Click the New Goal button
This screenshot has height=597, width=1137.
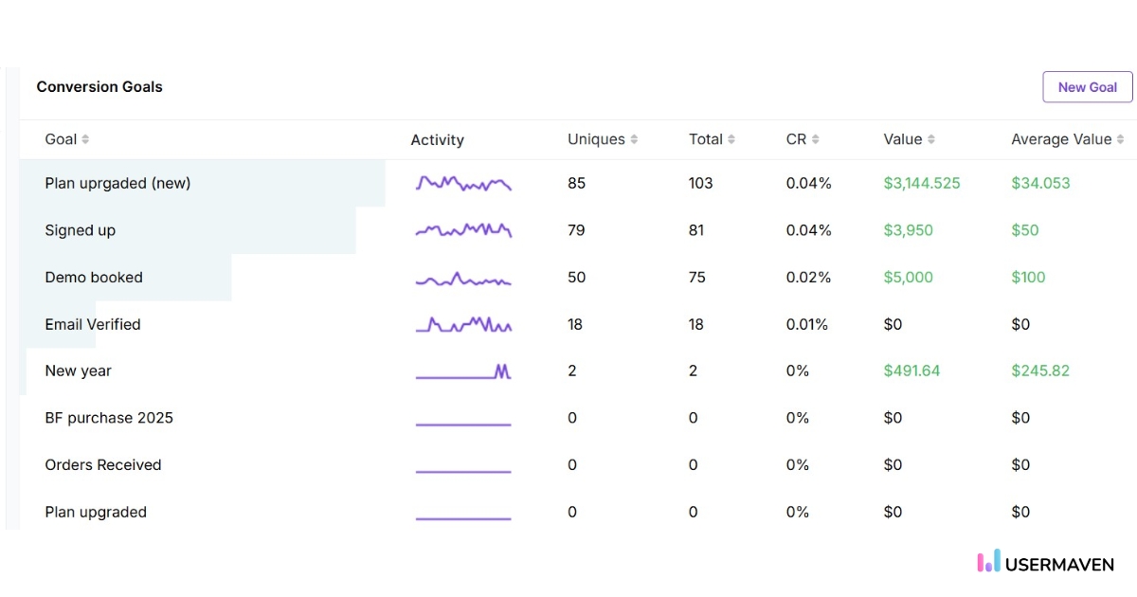coord(1086,86)
